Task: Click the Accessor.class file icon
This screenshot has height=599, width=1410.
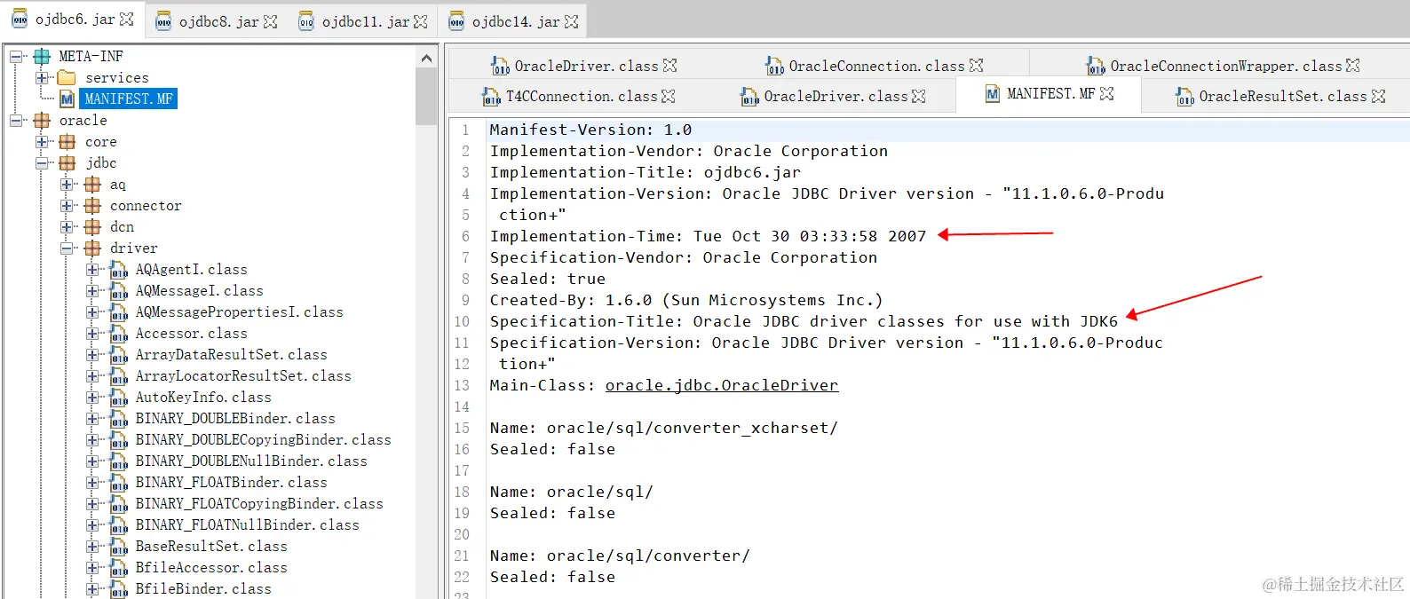Action: pyautogui.click(x=119, y=334)
